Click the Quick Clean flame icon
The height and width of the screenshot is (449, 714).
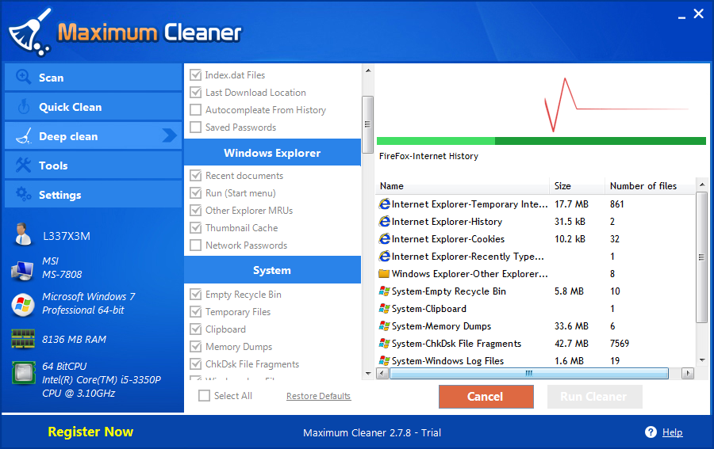[x=23, y=107]
